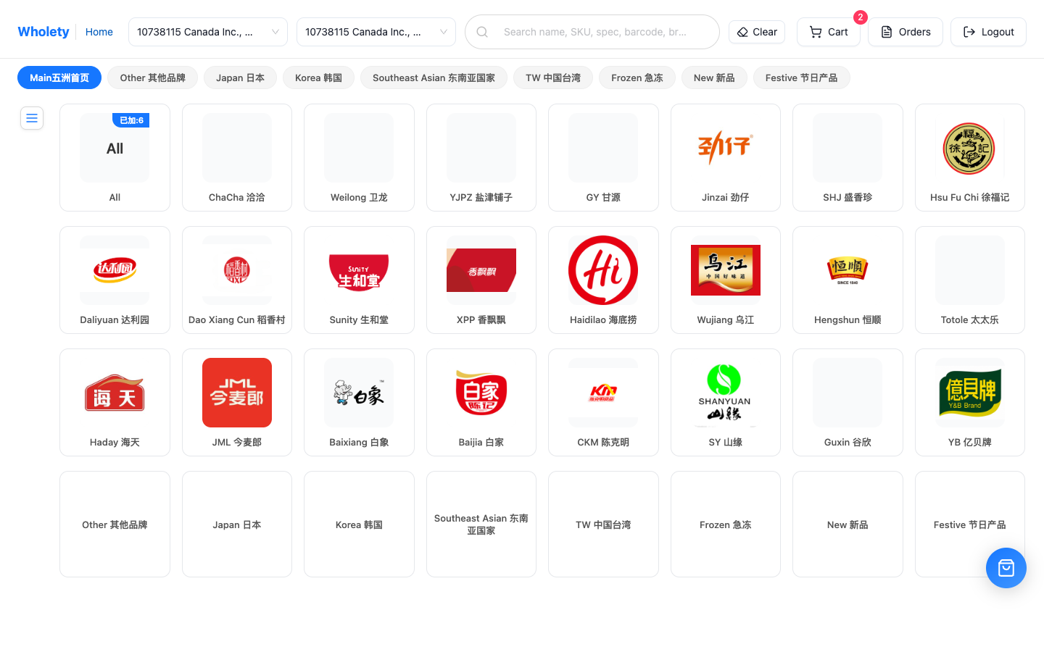Screen dimensions: 1044x652
Task: Switch to the Frozen 急冻 tab
Action: click(x=637, y=78)
